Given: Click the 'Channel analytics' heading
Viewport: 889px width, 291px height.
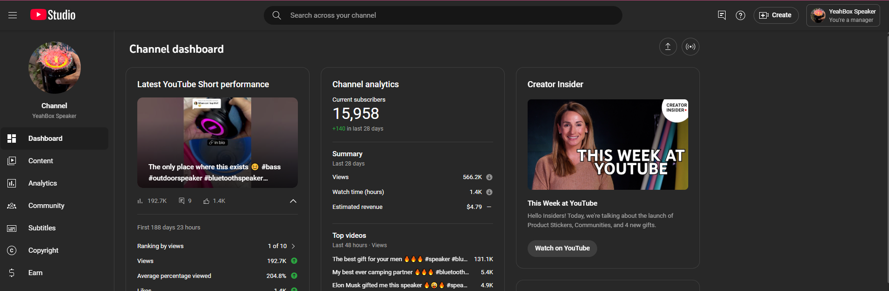Looking at the screenshot, I should tap(366, 84).
